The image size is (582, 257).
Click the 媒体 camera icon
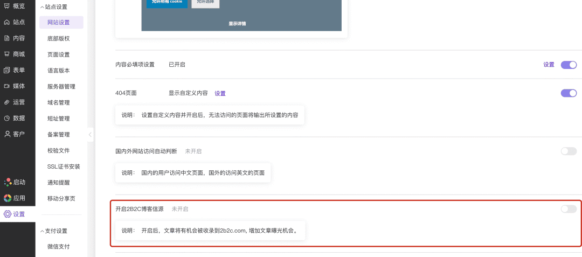[x=6, y=86]
